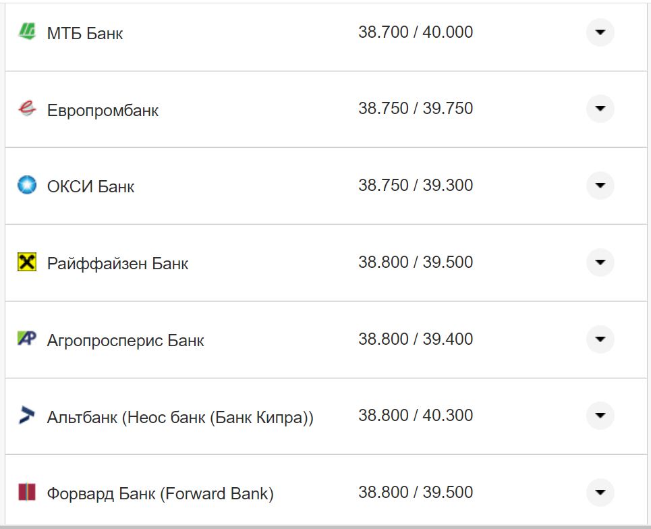Click the Европромбанк rate 38.750 / 39.750
This screenshot has height=529, width=651.
point(416,109)
